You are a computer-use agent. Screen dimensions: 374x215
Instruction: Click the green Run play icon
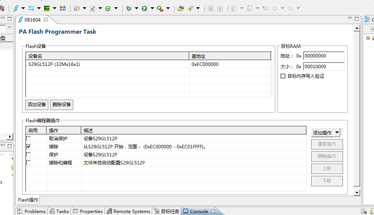point(144,8)
